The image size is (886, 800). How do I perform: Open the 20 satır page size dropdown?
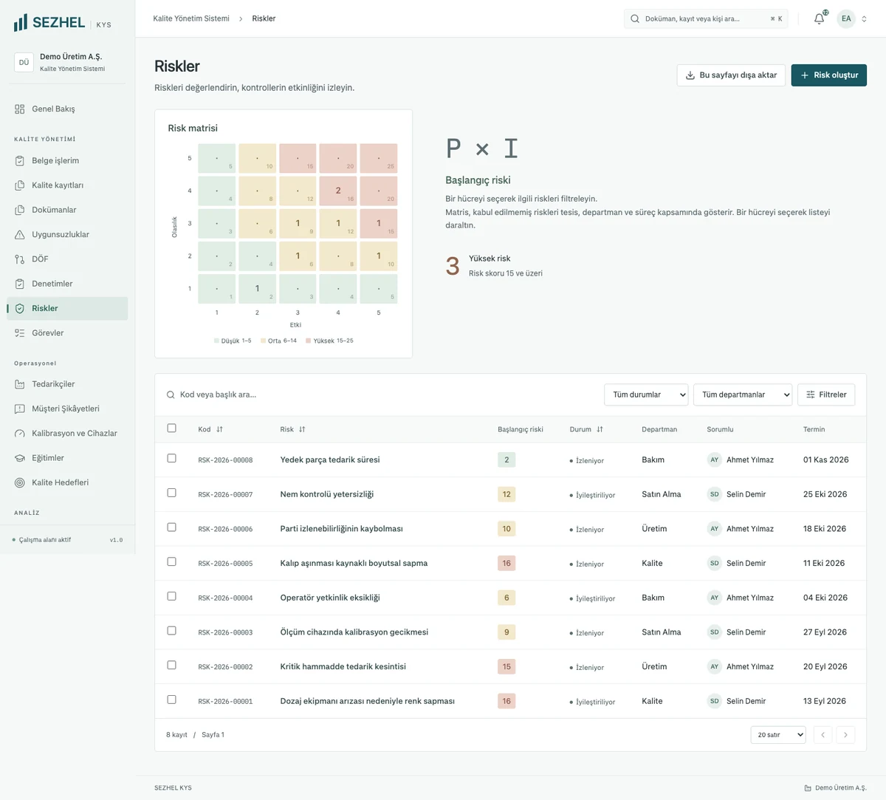778,735
